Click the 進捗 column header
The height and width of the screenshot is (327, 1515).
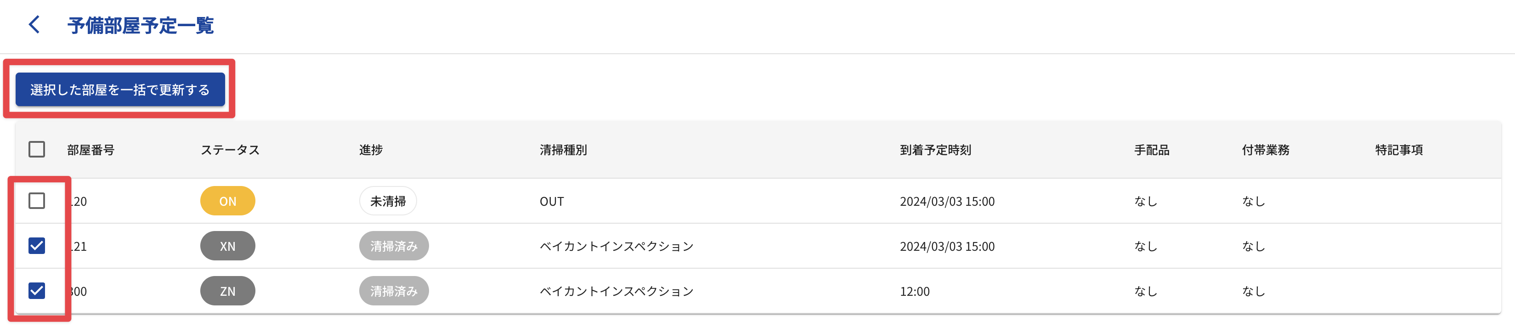coord(371,150)
